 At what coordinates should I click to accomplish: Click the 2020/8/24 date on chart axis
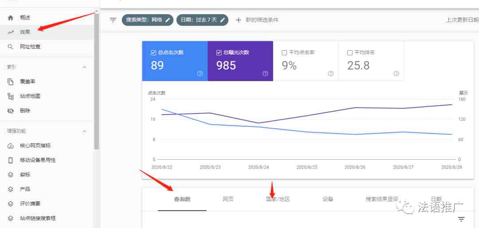click(x=259, y=168)
